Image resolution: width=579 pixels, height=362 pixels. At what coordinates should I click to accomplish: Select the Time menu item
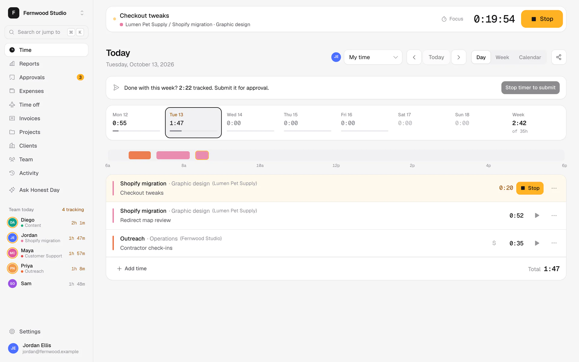click(x=46, y=50)
